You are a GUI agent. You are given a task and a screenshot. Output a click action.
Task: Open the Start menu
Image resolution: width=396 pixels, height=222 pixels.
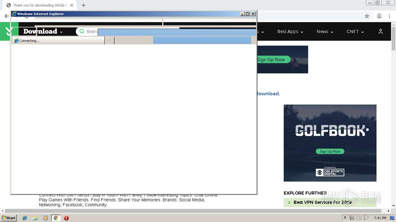click(8, 218)
